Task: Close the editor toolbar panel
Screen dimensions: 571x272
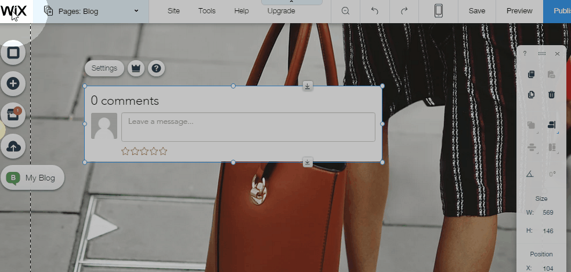Action: click(x=557, y=54)
